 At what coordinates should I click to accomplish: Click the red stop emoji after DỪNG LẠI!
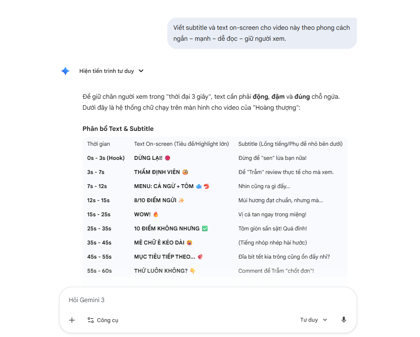[x=167, y=158]
